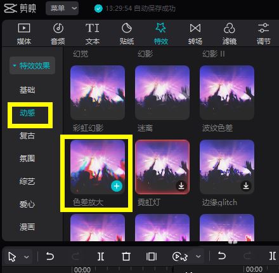
Task: Choose the selection arrow tool
Action: [x=12, y=256]
